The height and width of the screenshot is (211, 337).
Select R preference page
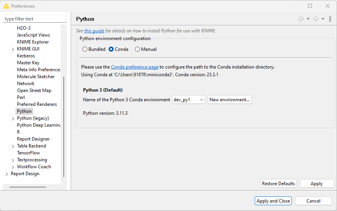(x=19, y=132)
